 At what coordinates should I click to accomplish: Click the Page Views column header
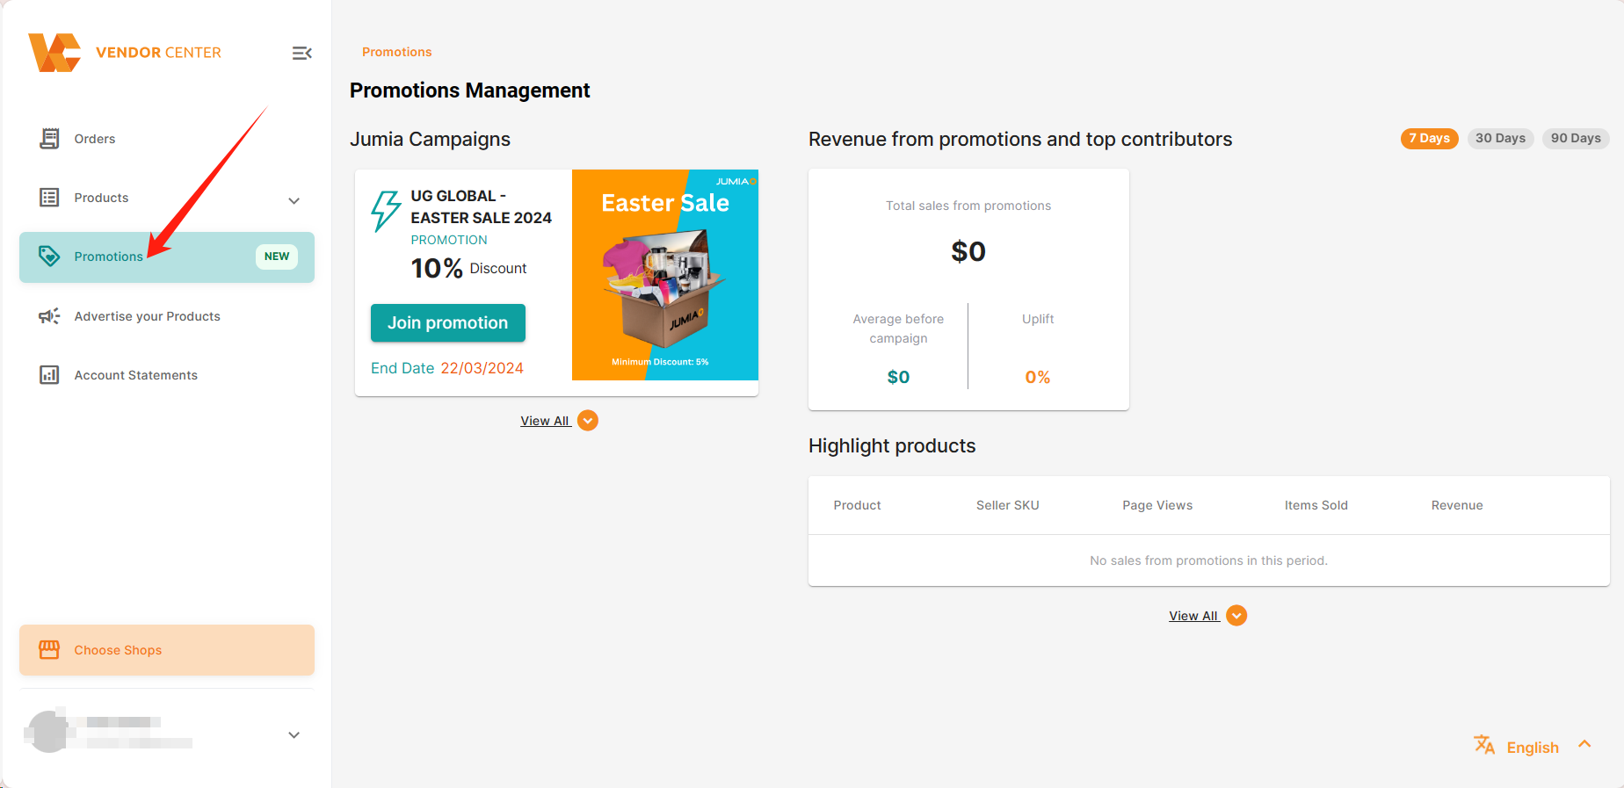1157,505
